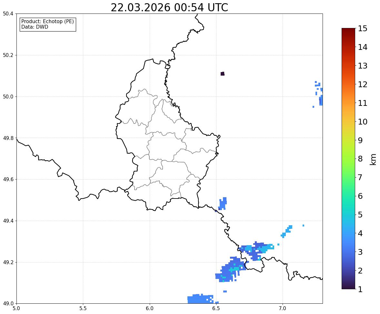Click the y-axis label '49.6'
This screenshot has width=380, height=314.
(x=8, y=179)
